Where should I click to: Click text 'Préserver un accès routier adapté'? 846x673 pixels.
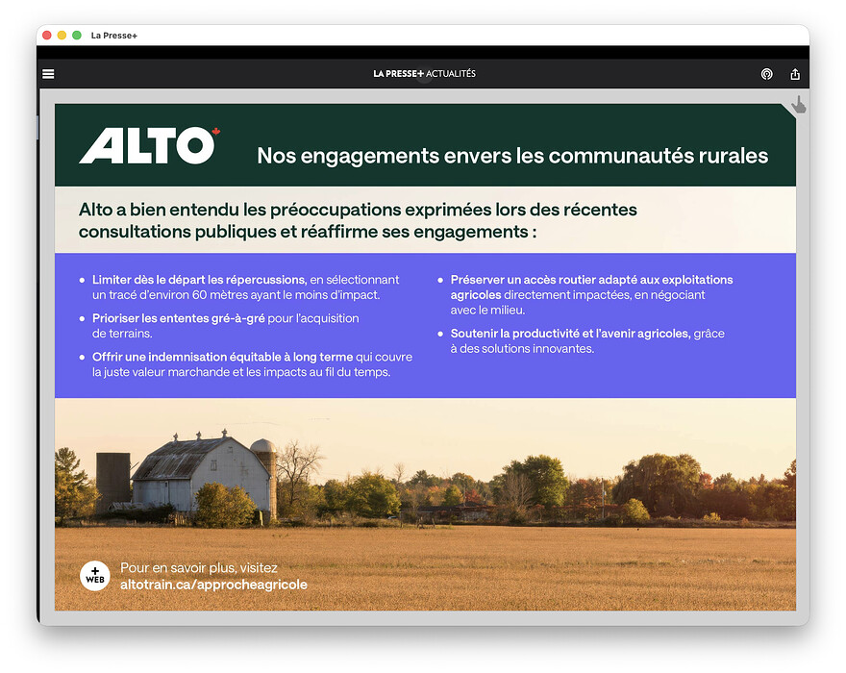(544, 280)
